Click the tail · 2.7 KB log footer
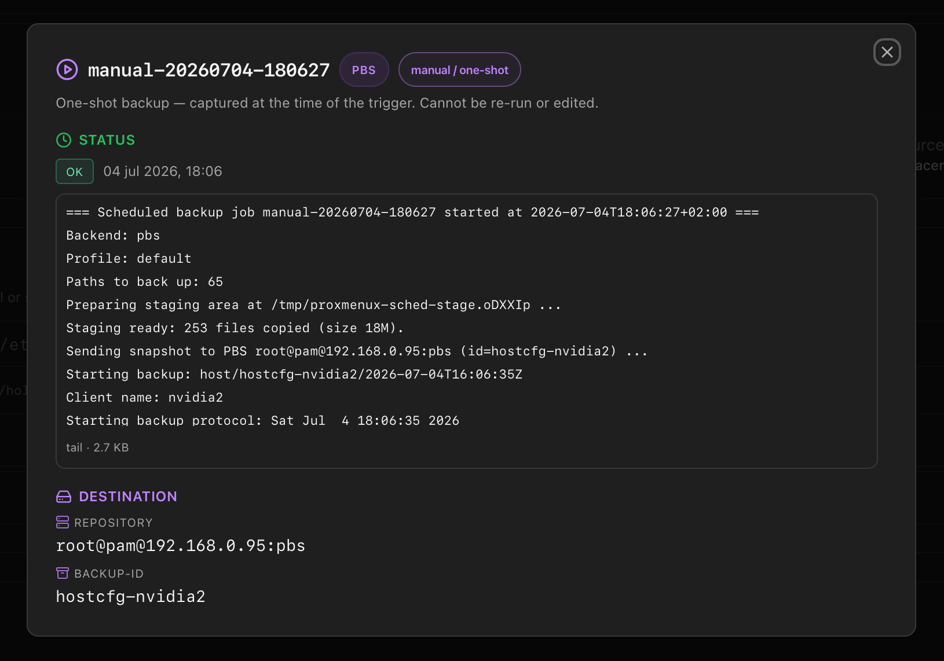This screenshot has width=944, height=661. (x=97, y=447)
